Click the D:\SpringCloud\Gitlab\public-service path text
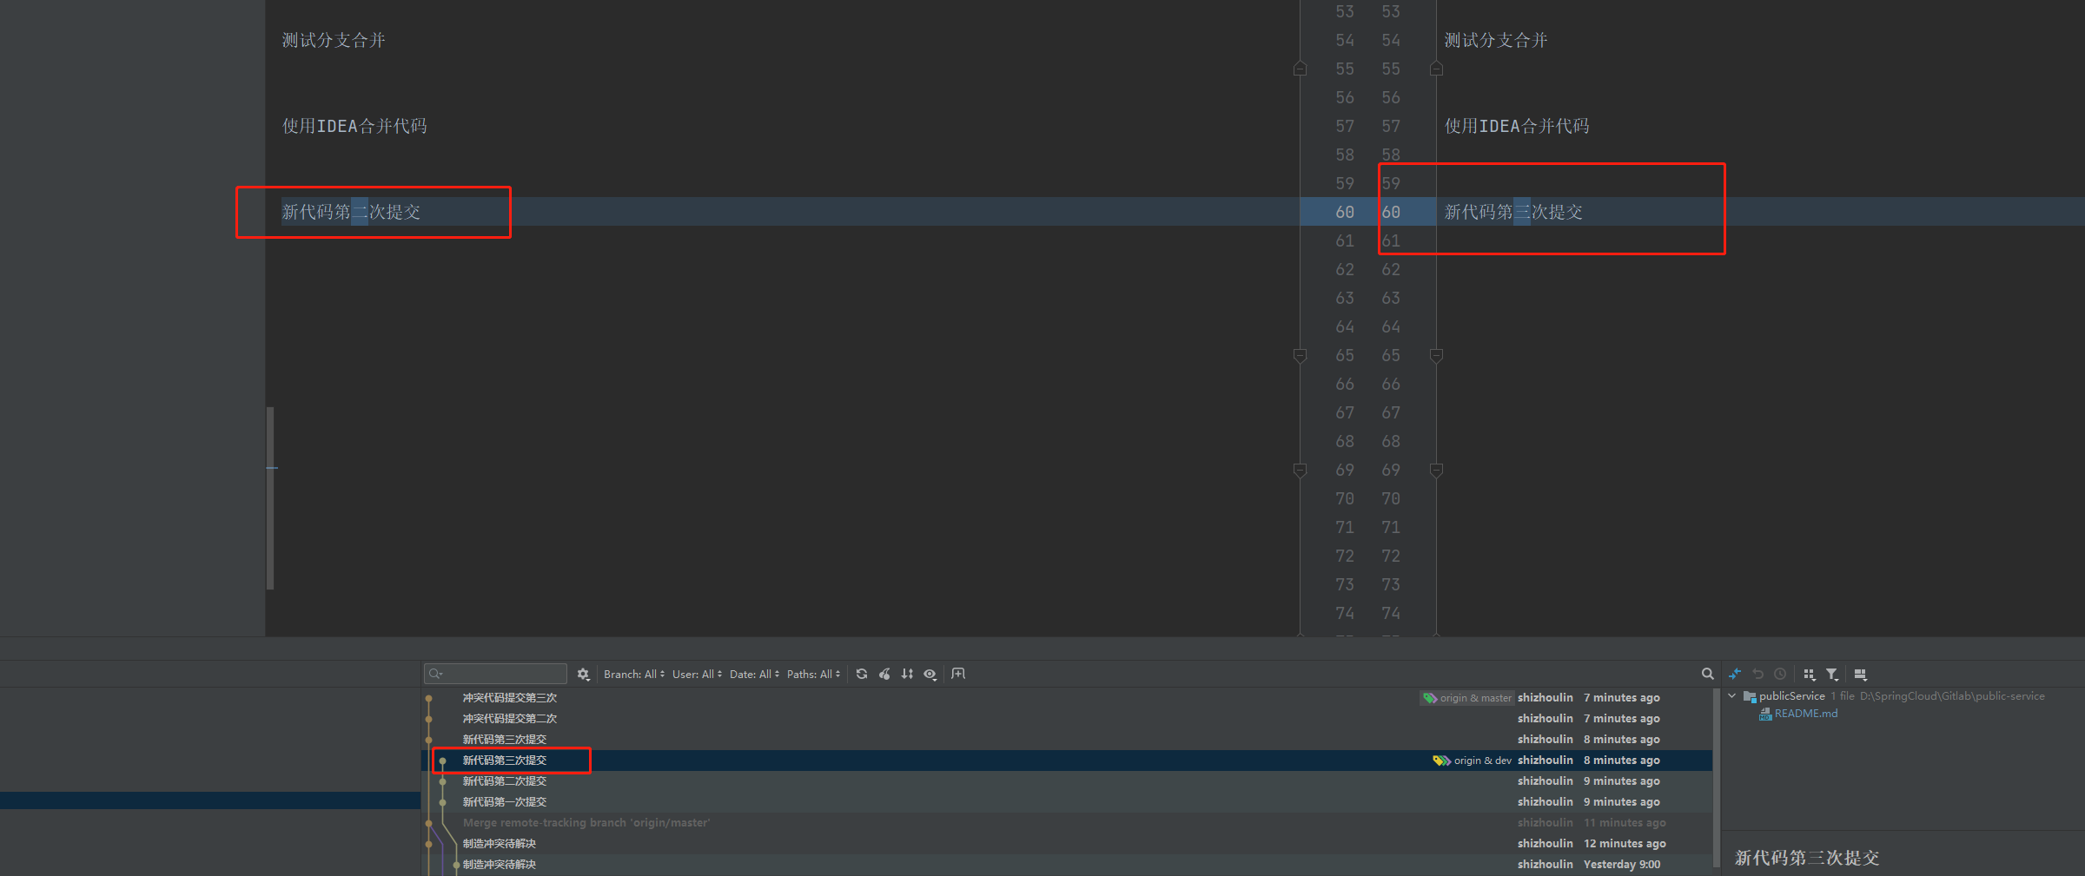 [x=1952, y=696]
